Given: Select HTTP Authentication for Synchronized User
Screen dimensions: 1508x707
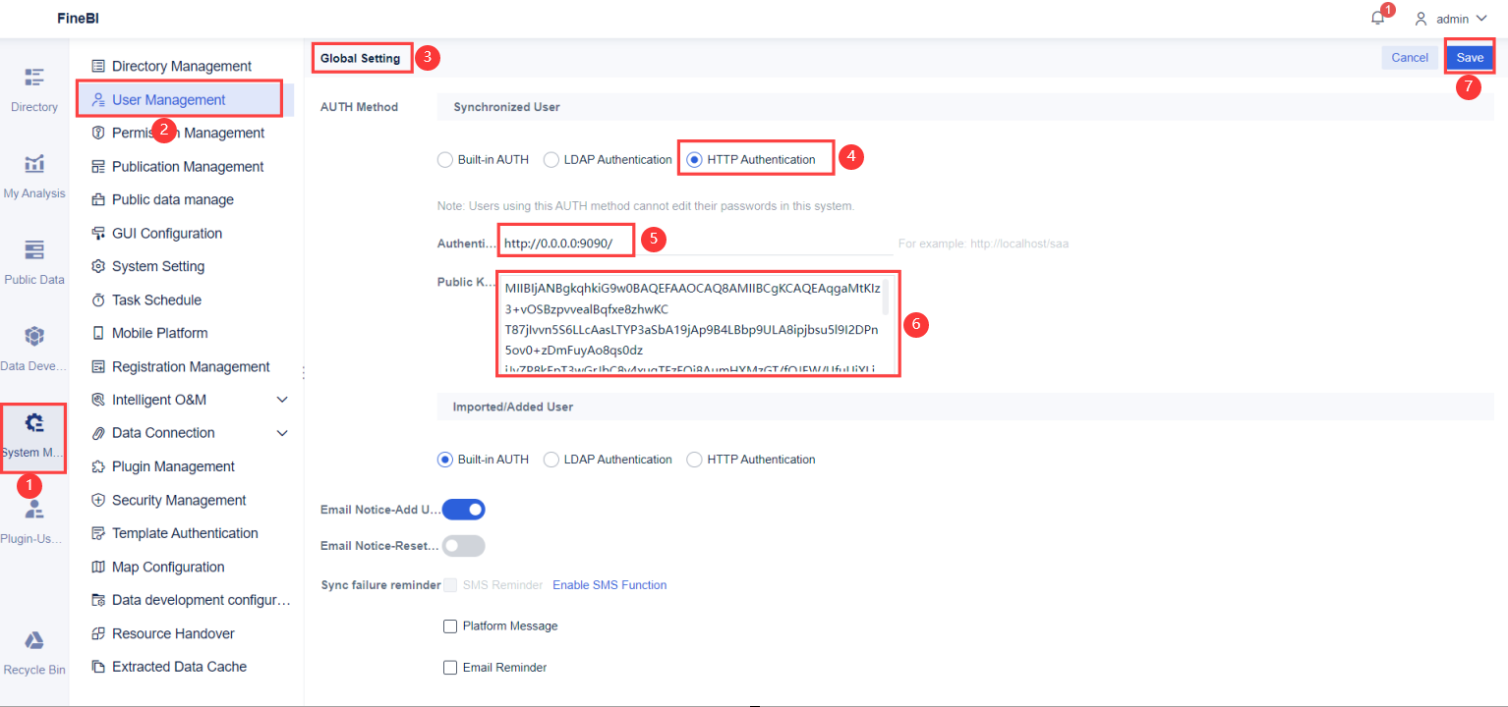Looking at the screenshot, I should pos(695,159).
